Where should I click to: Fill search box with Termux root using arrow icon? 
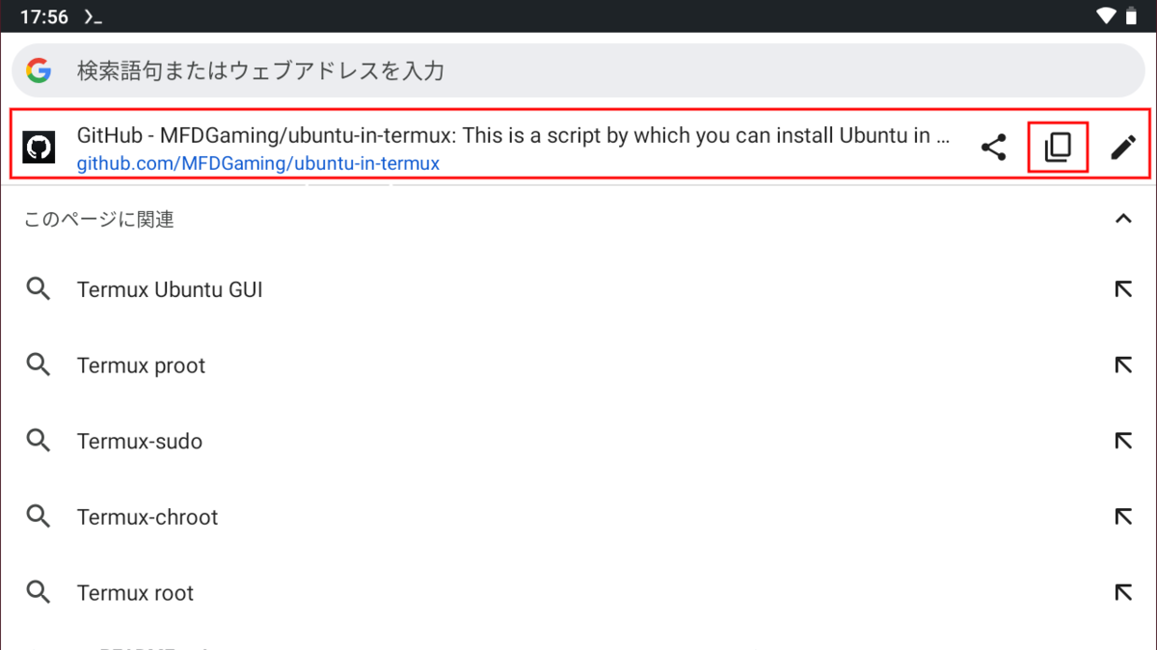pyautogui.click(x=1123, y=593)
